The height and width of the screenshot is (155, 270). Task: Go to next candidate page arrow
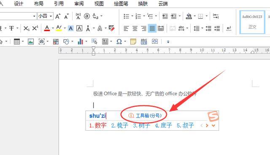point(207,126)
